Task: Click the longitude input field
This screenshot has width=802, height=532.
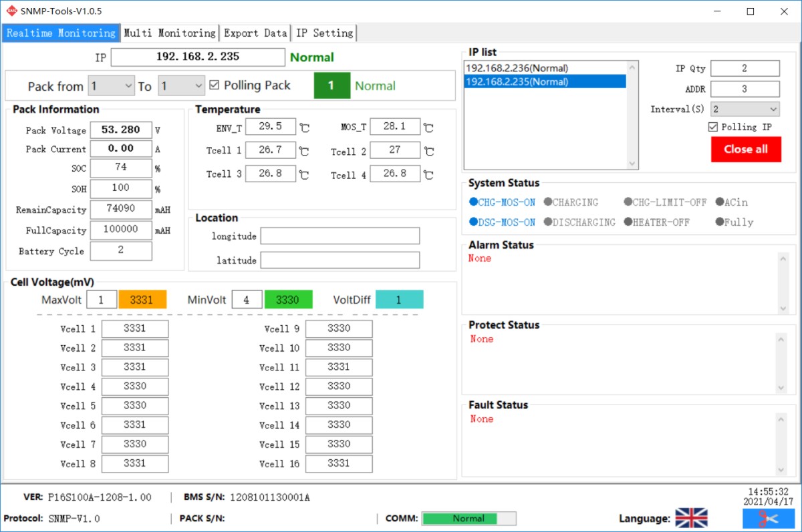Action: coord(340,236)
